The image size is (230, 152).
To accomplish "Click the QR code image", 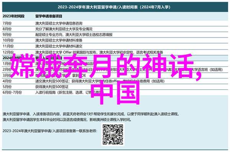I will click(113, 134).
